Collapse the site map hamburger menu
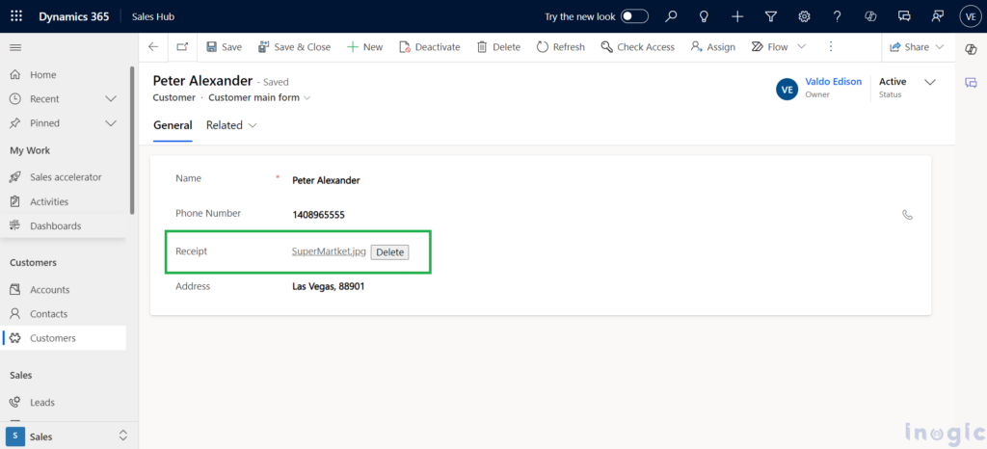The height and width of the screenshot is (449, 987). pos(15,47)
